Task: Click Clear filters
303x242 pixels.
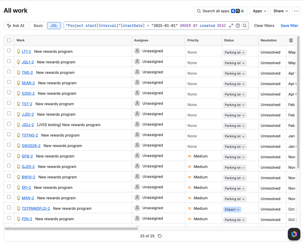Action: [x=264, y=25]
